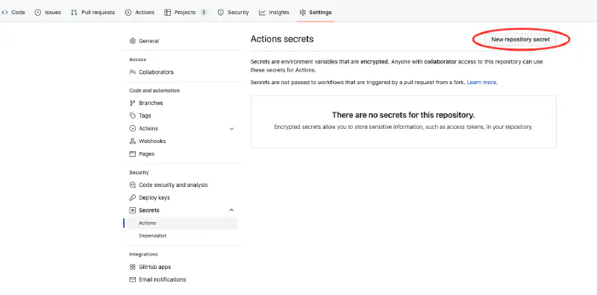Open the Code tab

[x=13, y=12]
